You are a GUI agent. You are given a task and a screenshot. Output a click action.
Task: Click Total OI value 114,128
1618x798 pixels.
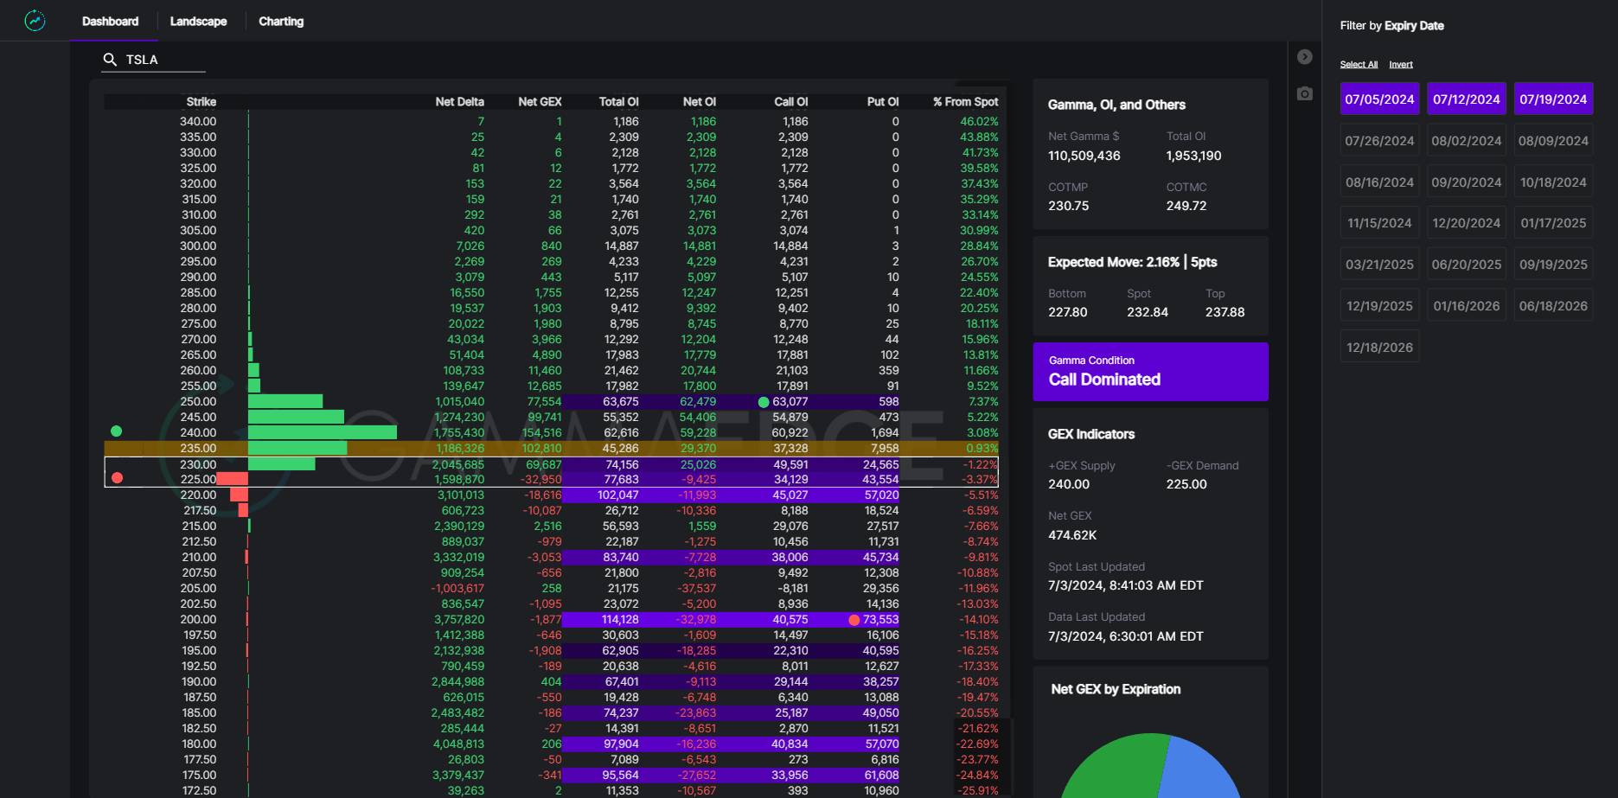coord(618,620)
